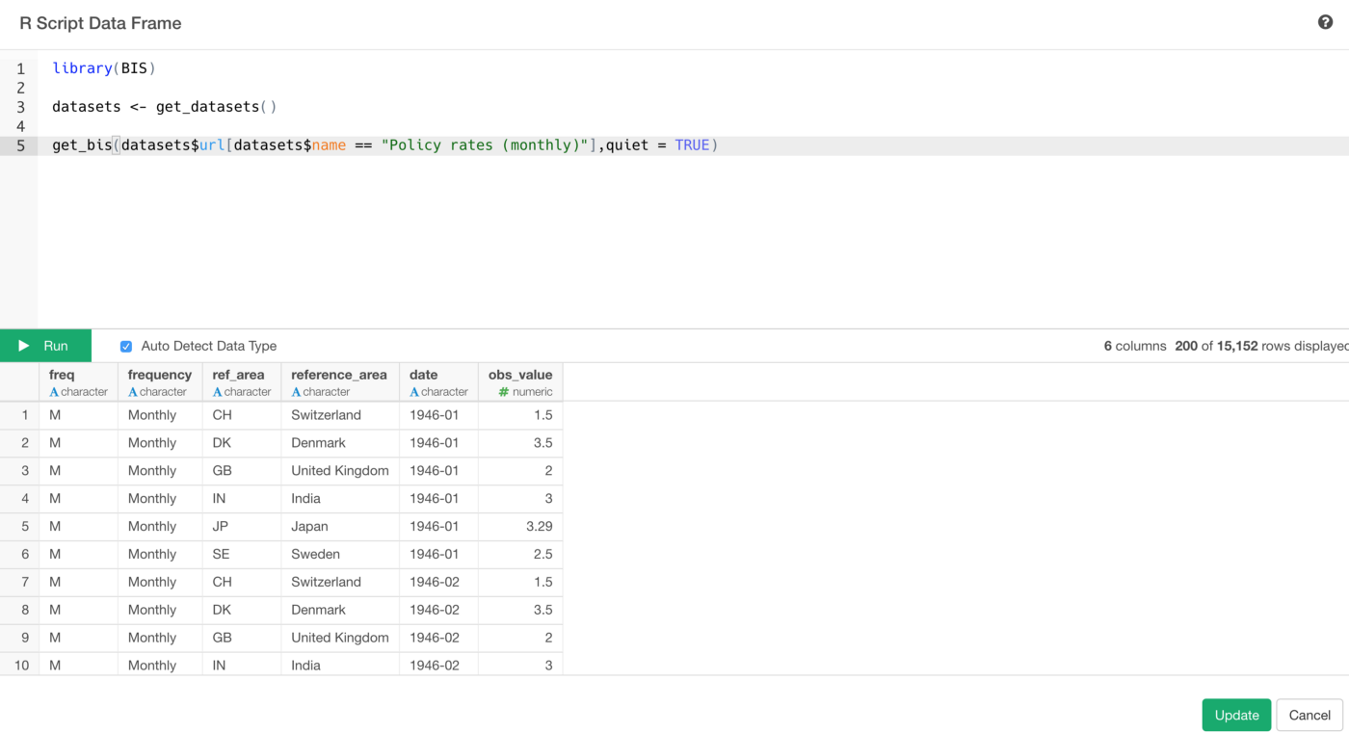Click the play triangle on Run
The height and width of the screenshot is (733, 1349).
pyautogui.click(x=24, y=346)
